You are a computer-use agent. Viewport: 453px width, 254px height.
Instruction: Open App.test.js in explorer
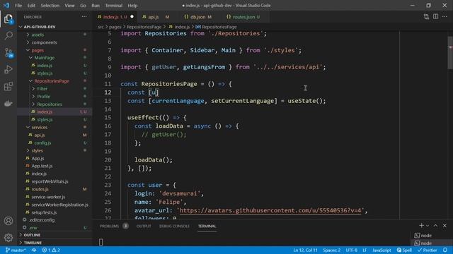(x=42, y=166)
